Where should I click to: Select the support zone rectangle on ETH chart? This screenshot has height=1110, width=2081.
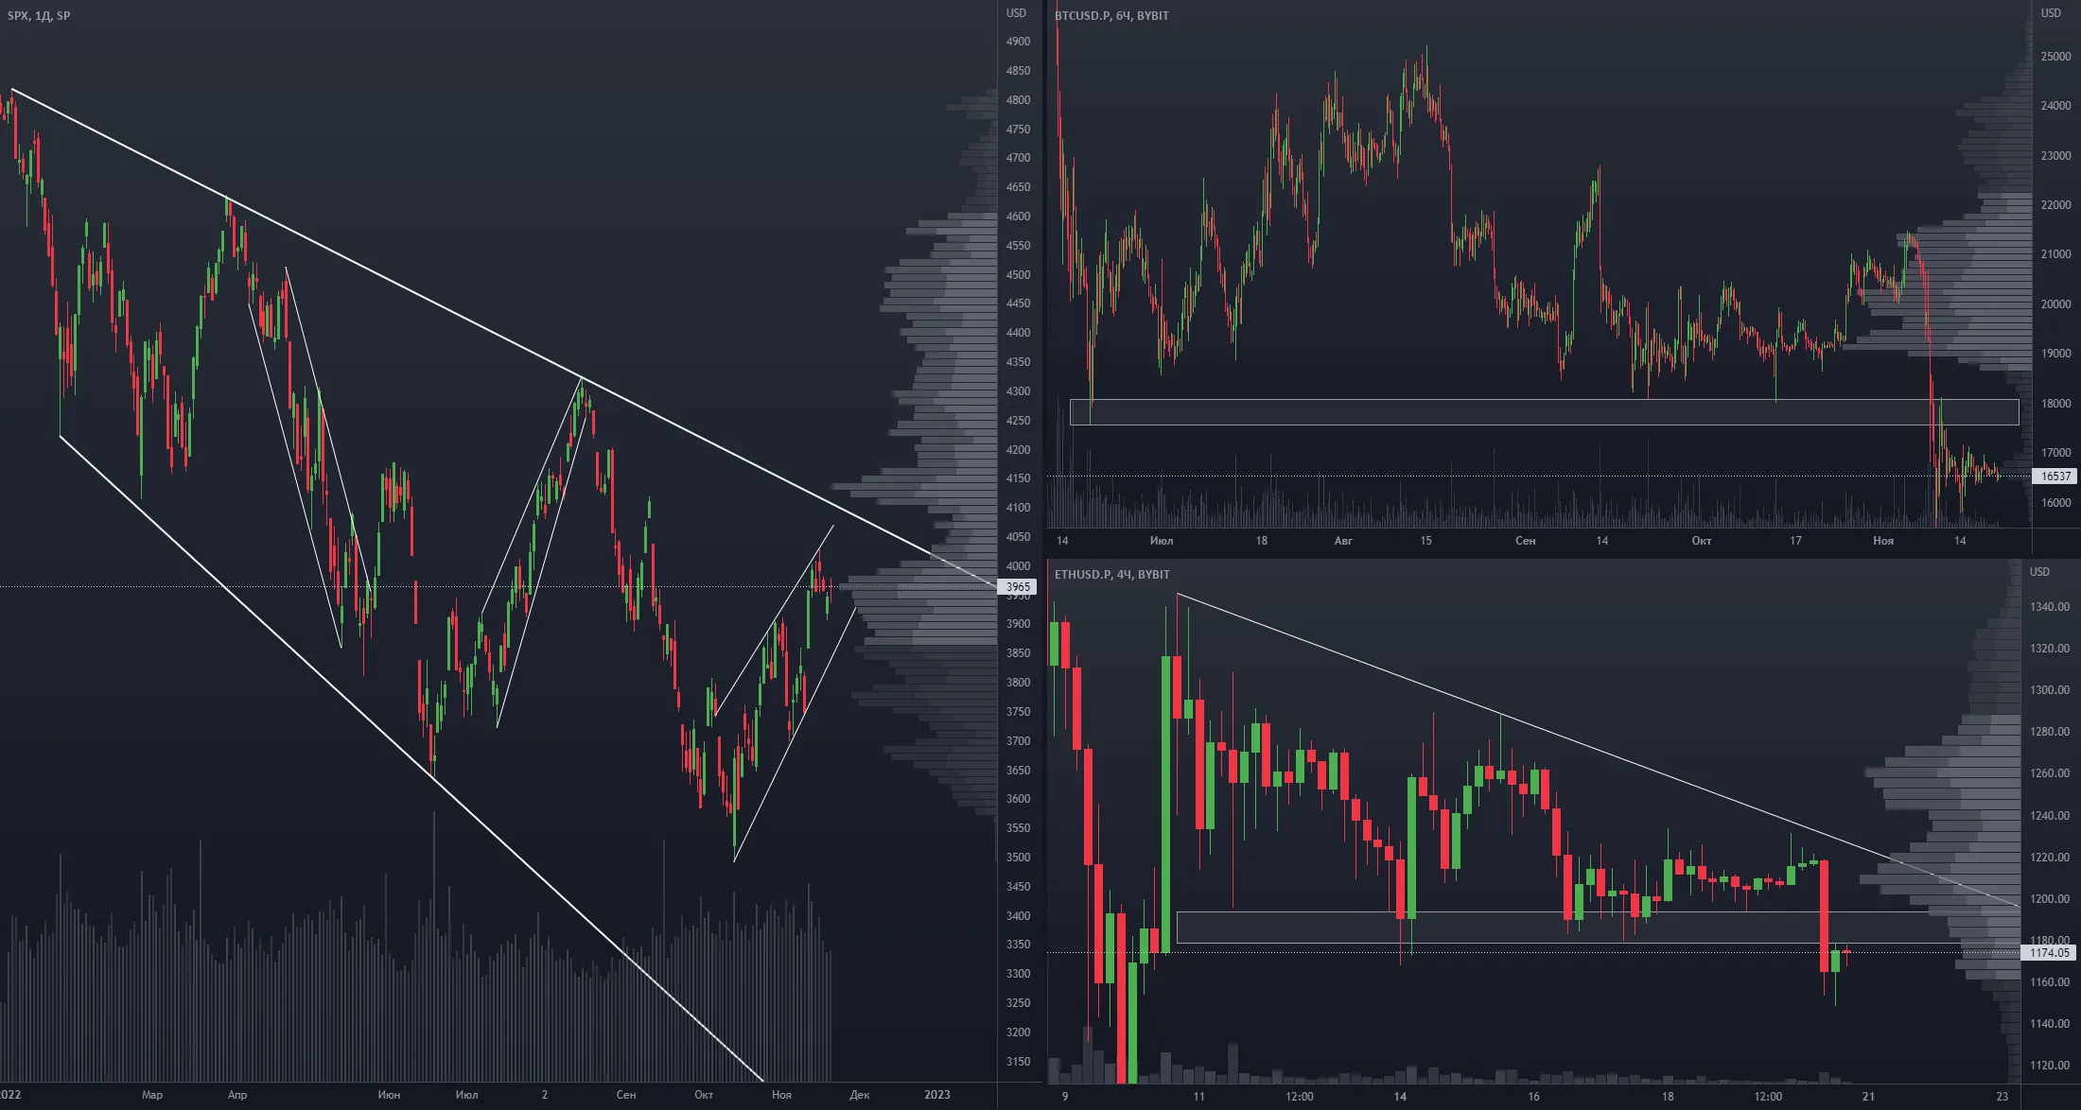[x=1599, y=928]
